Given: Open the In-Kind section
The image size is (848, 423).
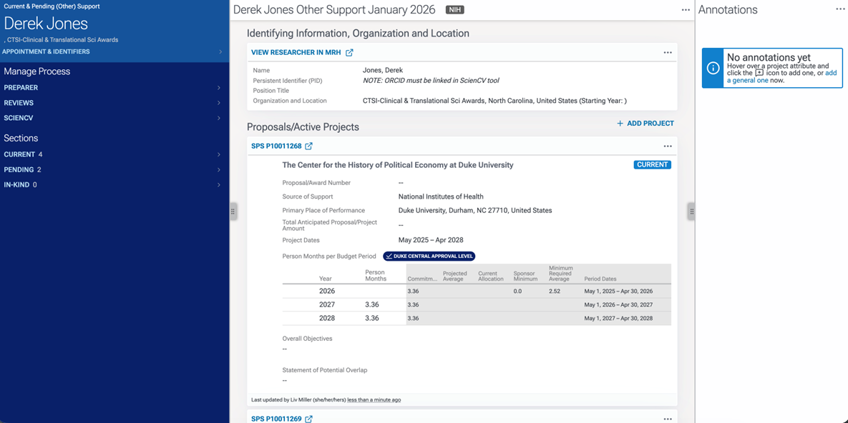Looking at the screenshot, I should point(218,185).
